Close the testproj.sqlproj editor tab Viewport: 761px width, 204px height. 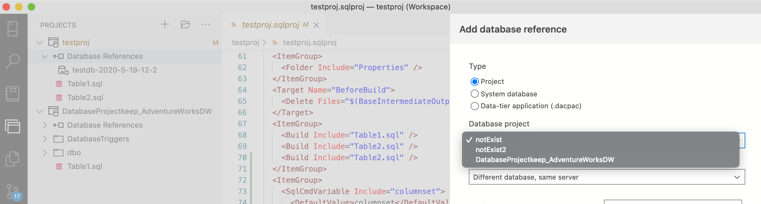click(x=316, y=25)
